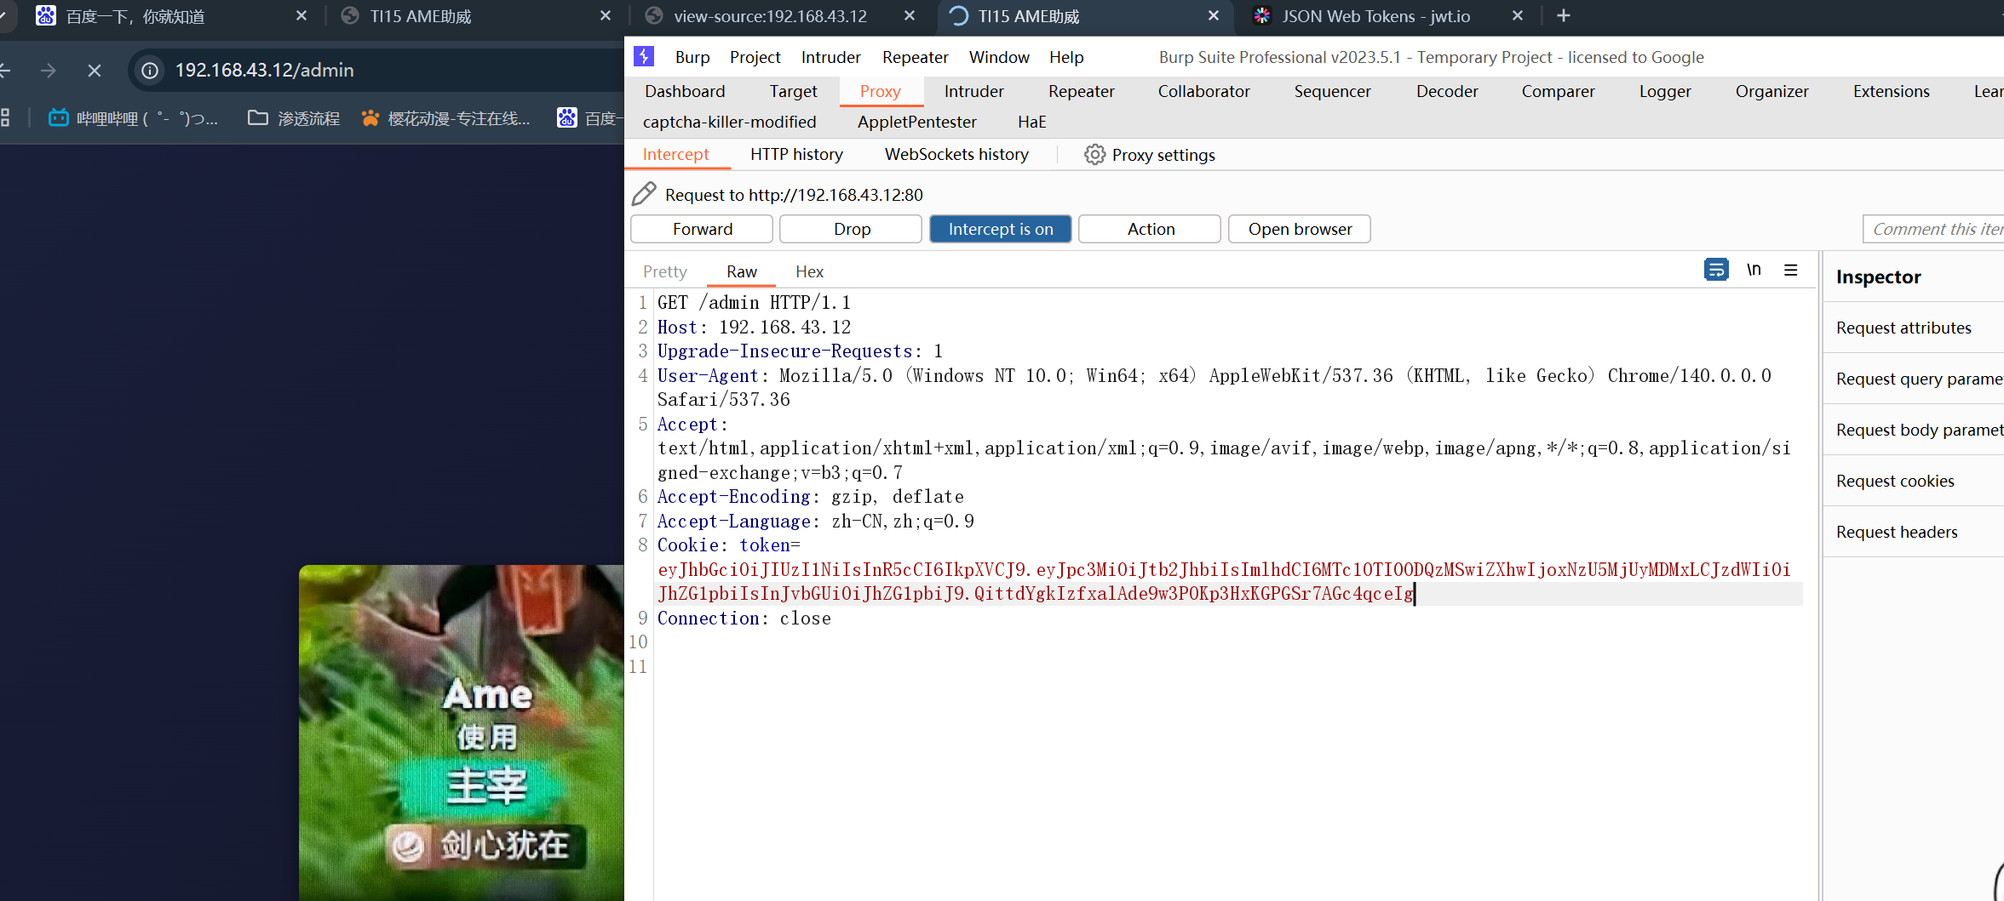Image resolution: width=2004 pixels, height=901 pixels.
Task: Switch to HTTP history tab
Action: 796,155
